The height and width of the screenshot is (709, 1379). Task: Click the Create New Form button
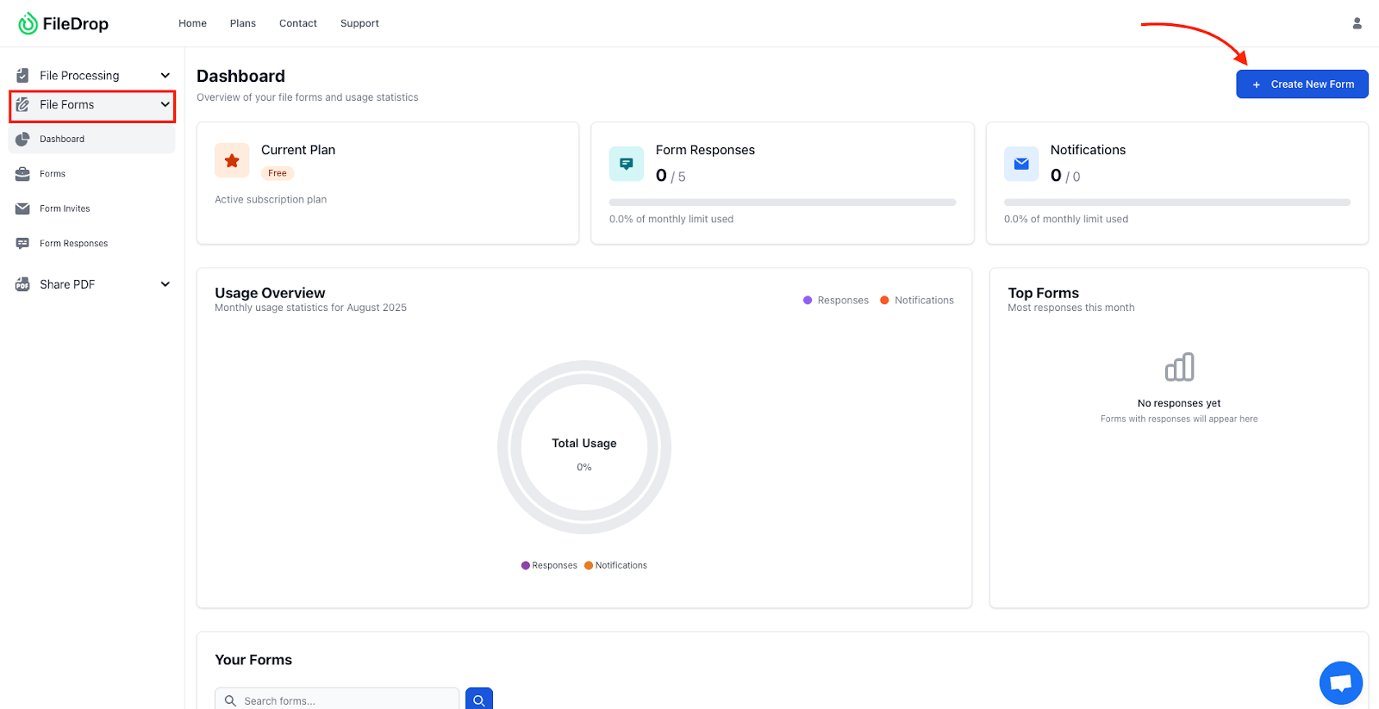coord(1302,84)
